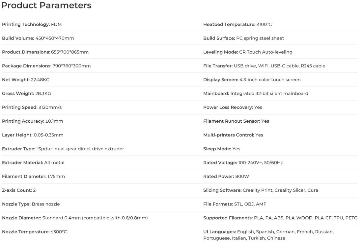Image resolution: width=364 pixels, height=244 pixels.
Task: Click the Rated Power 800W text
Action: pos(226,176)
